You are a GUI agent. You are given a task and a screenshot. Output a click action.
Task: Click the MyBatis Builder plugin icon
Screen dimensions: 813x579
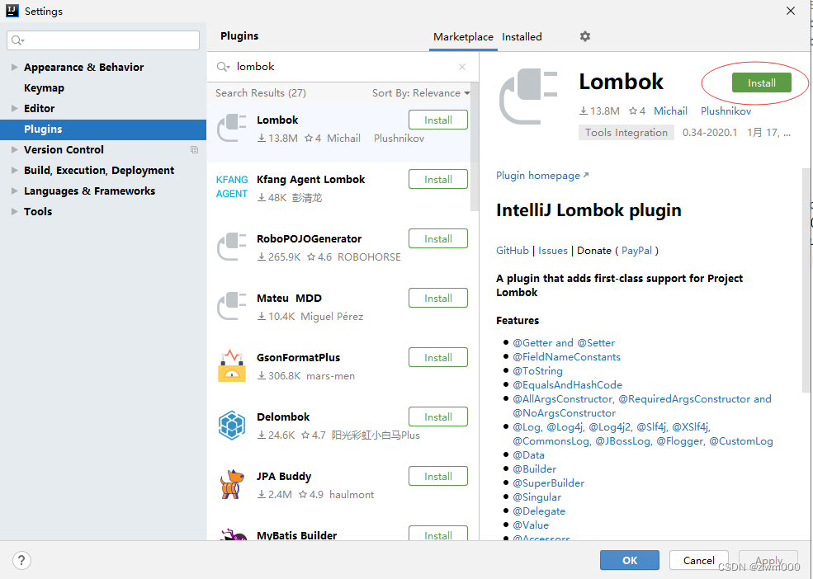[233, 534]
